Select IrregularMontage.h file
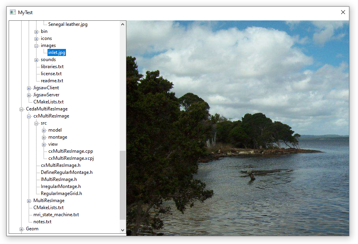The height and width of the screenshot is (244, 358). coord(61,186)
